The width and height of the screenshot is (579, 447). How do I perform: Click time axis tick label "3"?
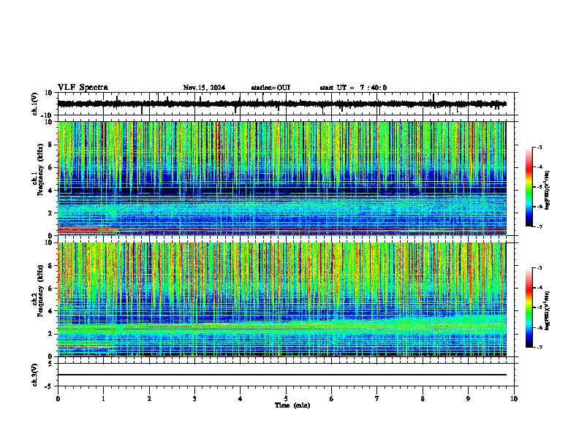click(194, 399)
